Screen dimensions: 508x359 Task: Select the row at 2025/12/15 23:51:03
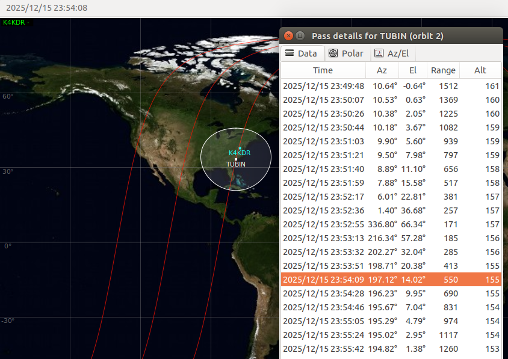click(x=391, y=141)
